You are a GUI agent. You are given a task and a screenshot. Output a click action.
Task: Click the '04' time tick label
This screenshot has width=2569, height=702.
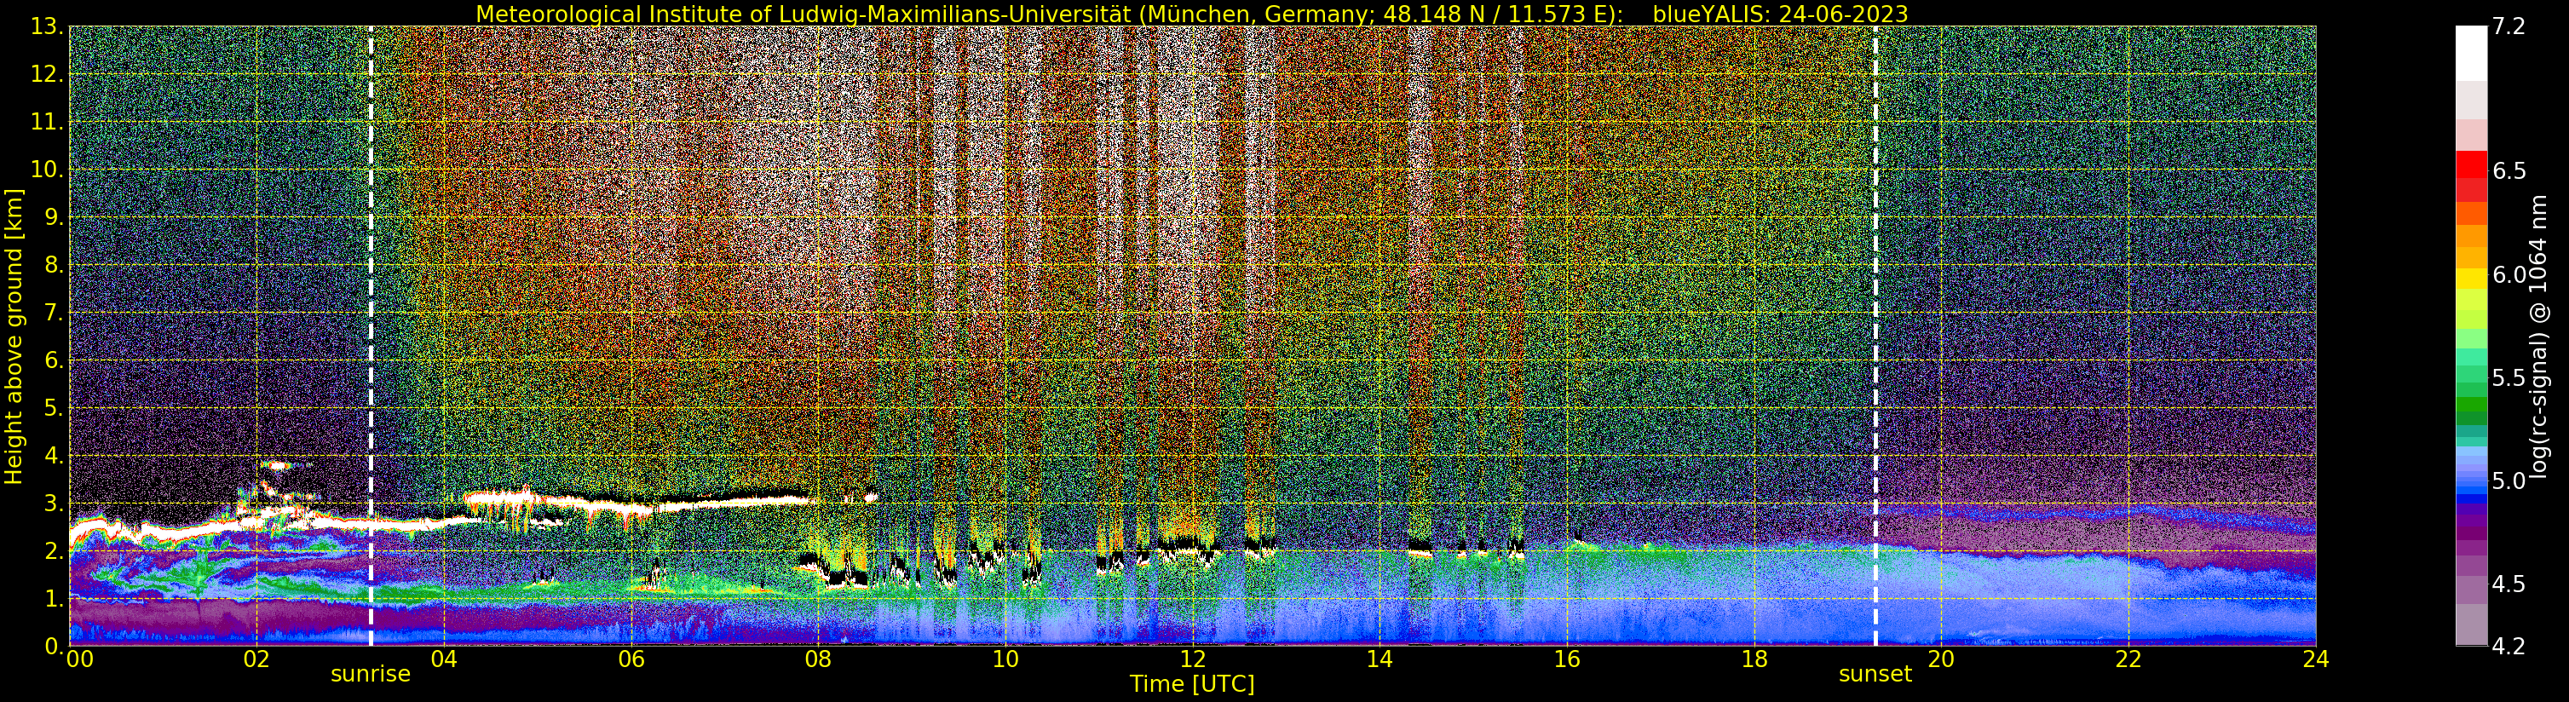coord(444,659)
